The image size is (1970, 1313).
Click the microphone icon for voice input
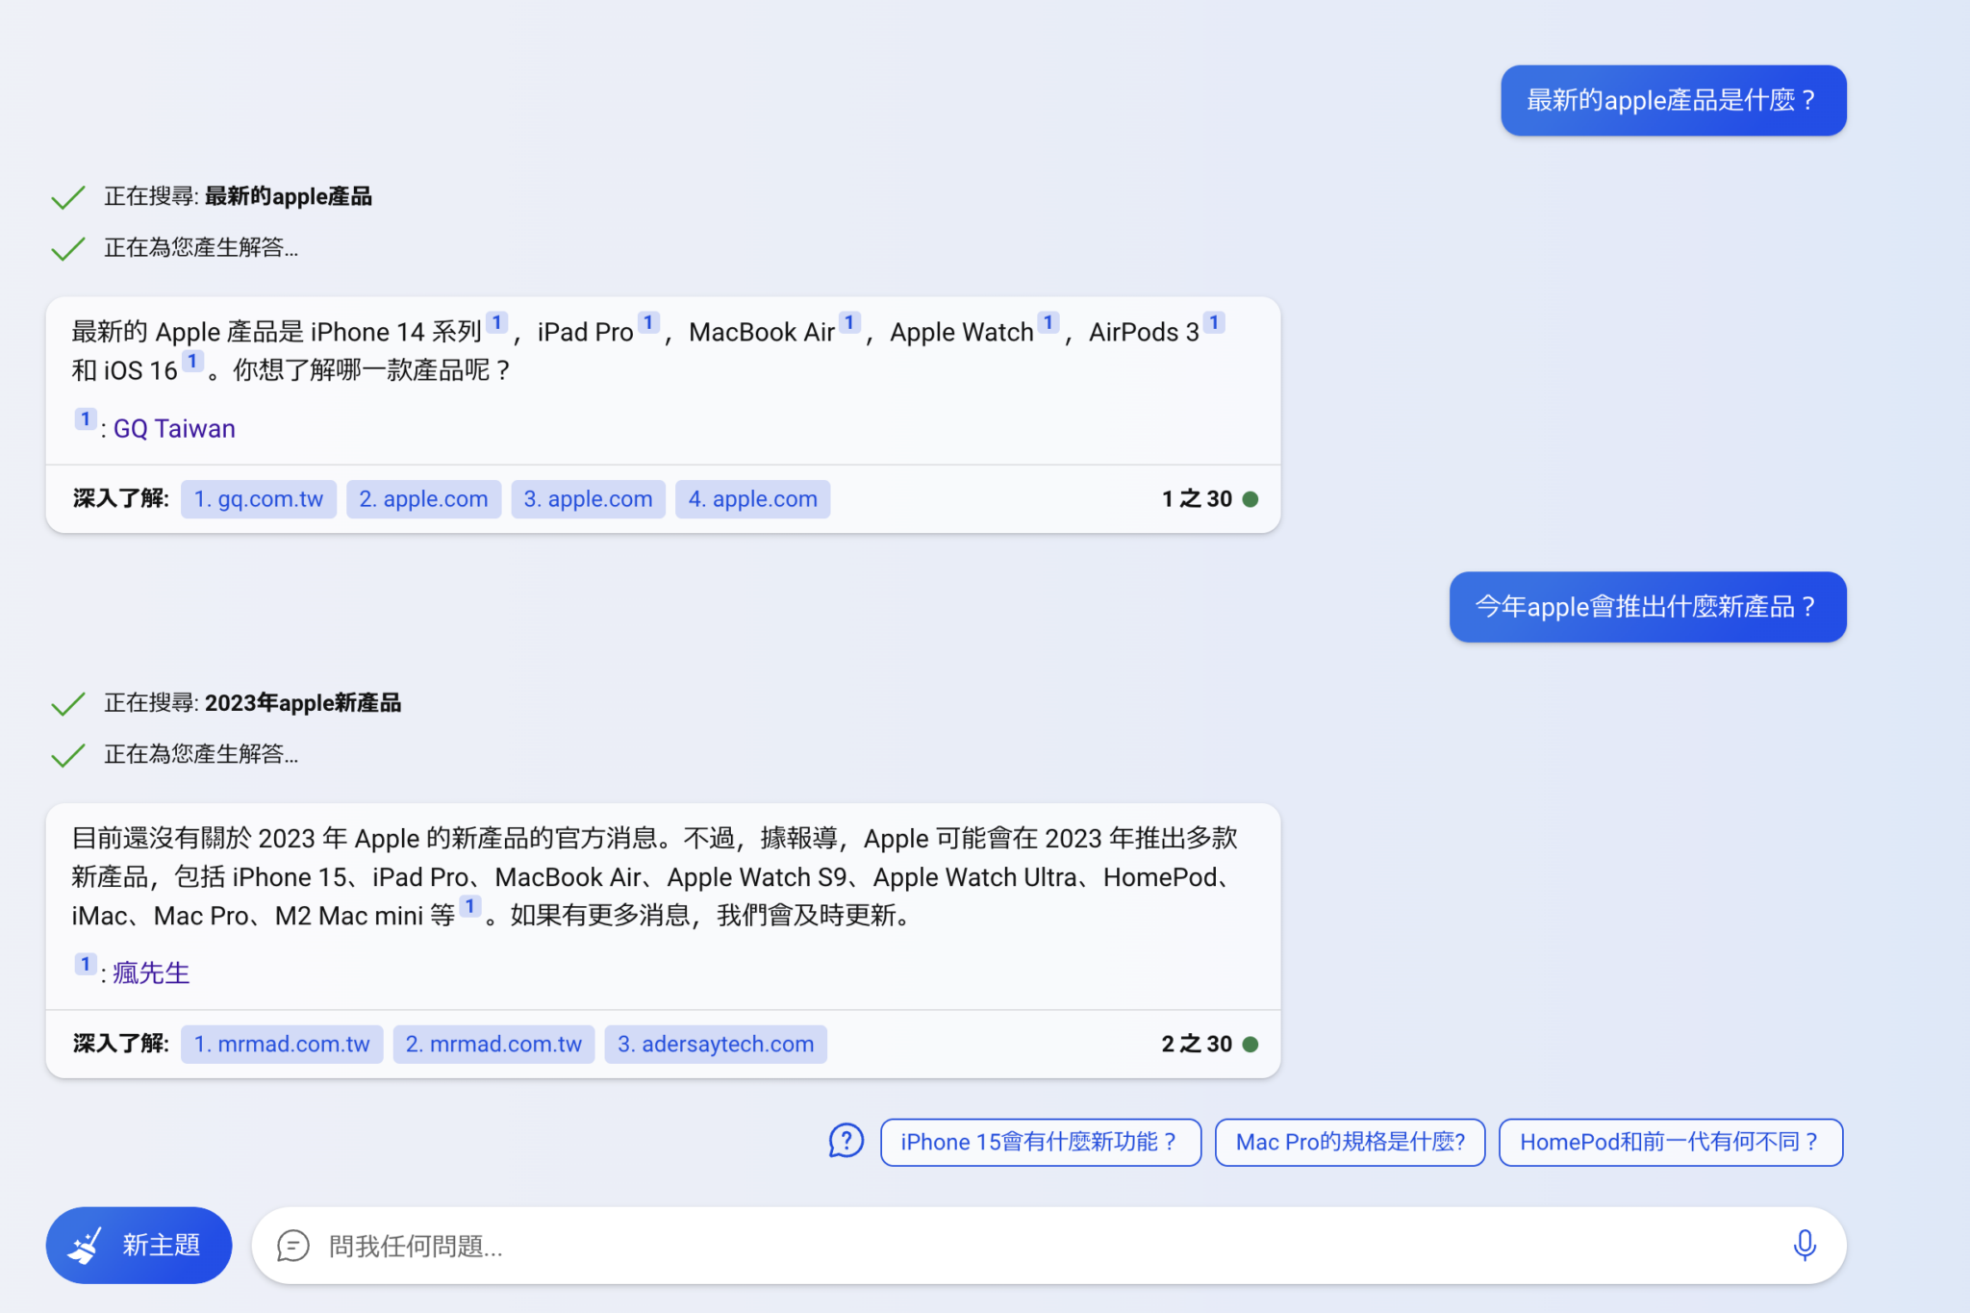coord(1805,1244)
